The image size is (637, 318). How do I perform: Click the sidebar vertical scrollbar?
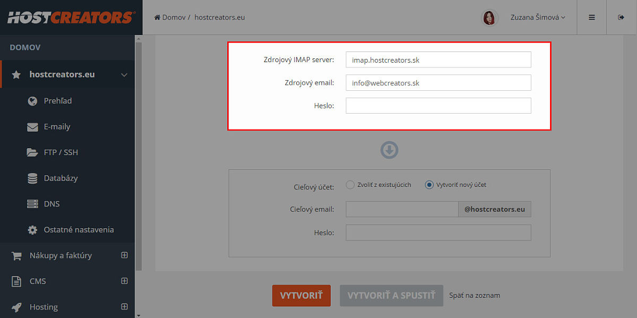pos(139,156)
